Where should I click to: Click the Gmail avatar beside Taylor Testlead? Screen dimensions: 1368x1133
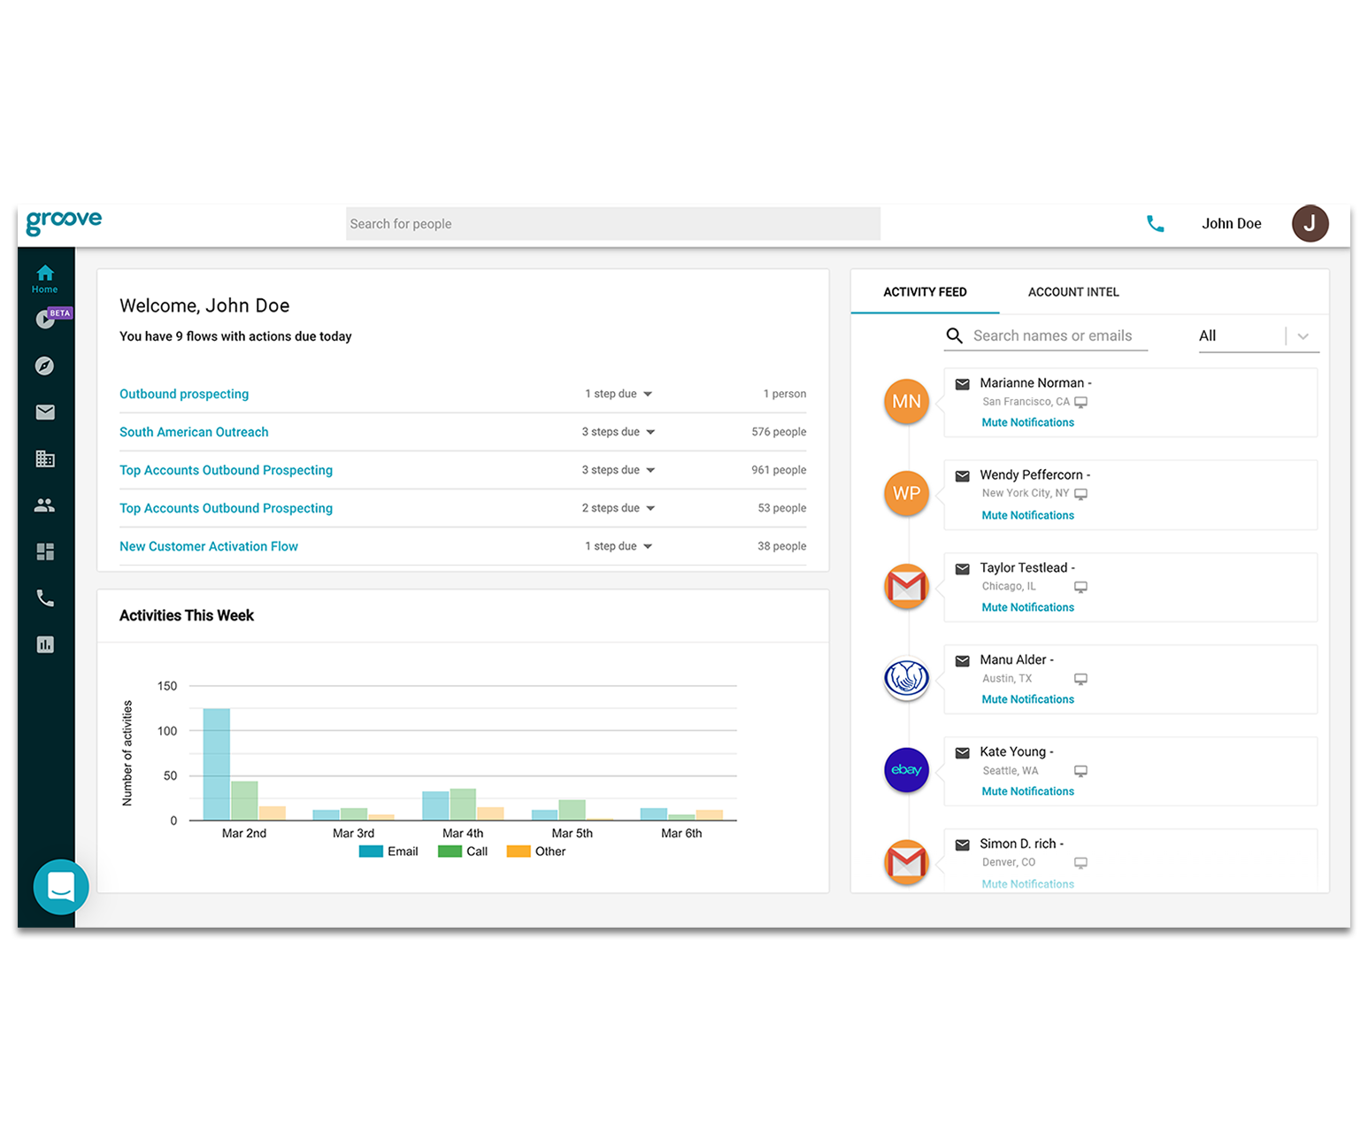906,586
